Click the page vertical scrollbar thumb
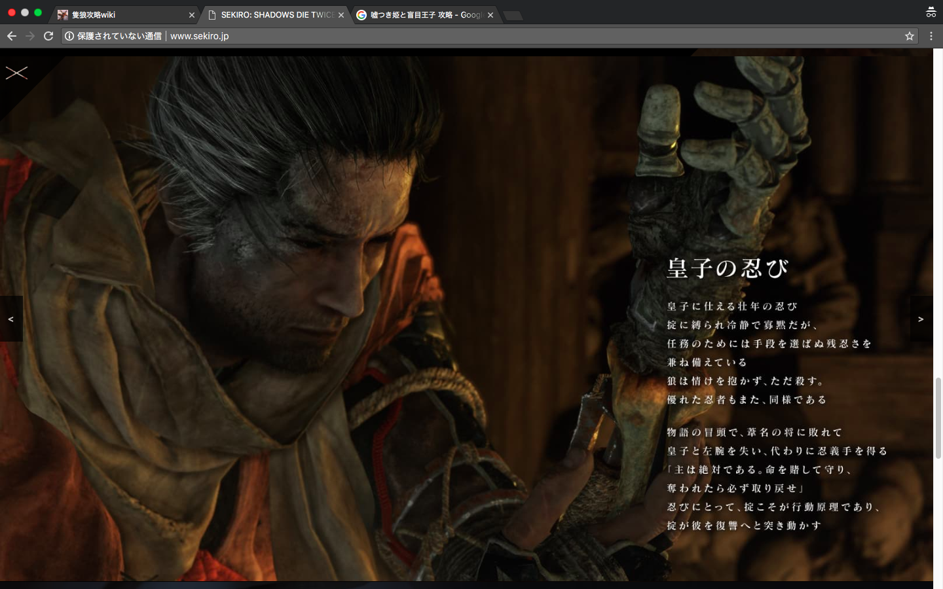The width and height of the screenshot is (943, 589). pos(938,418)
